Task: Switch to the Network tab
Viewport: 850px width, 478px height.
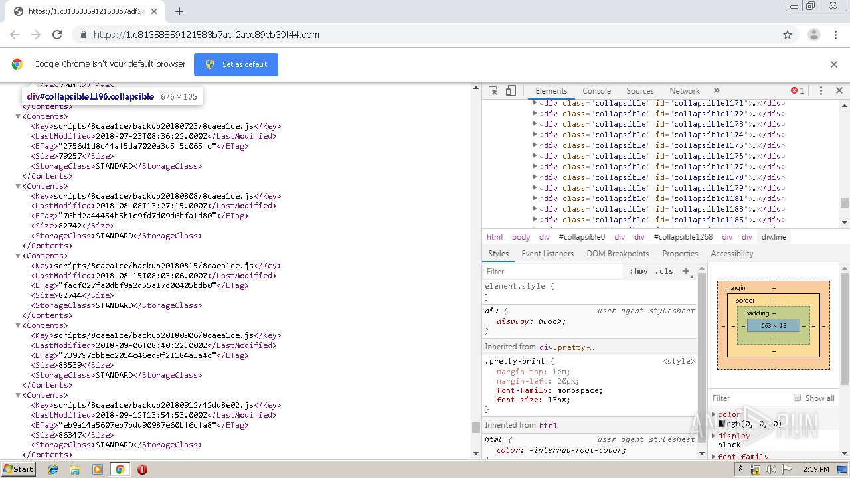Action: [x=685, y=91]
